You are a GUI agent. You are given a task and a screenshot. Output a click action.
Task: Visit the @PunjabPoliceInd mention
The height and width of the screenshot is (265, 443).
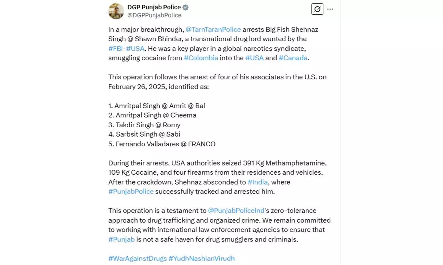tap(236, 211)
